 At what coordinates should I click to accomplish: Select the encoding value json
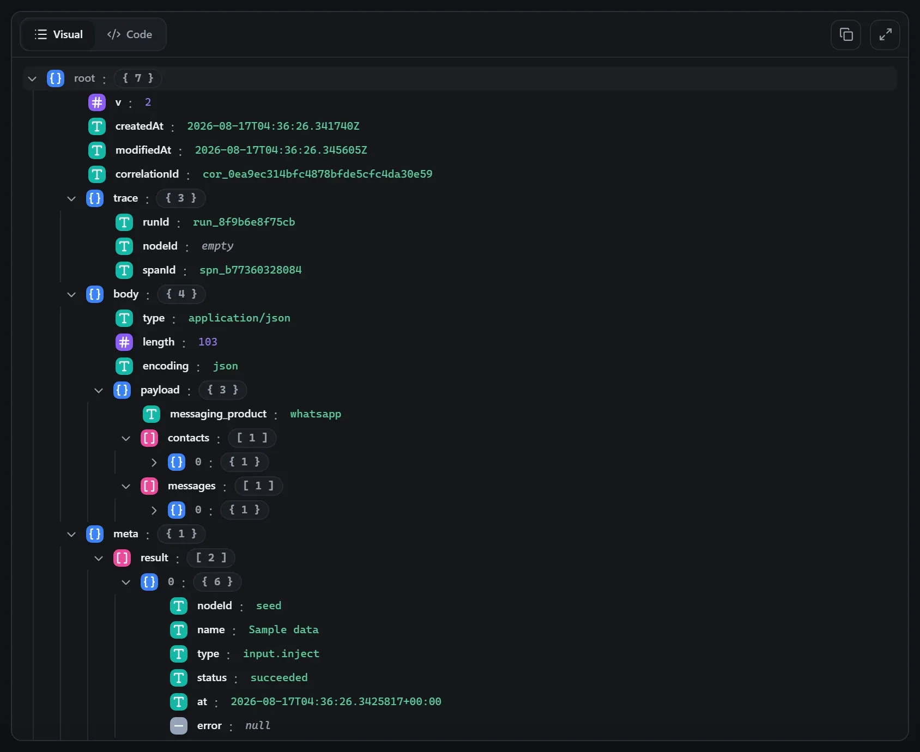tap(226, 366)
